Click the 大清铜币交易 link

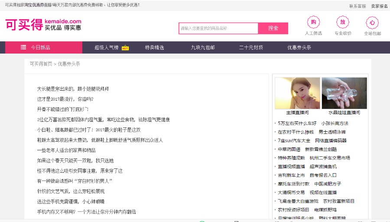291,193
